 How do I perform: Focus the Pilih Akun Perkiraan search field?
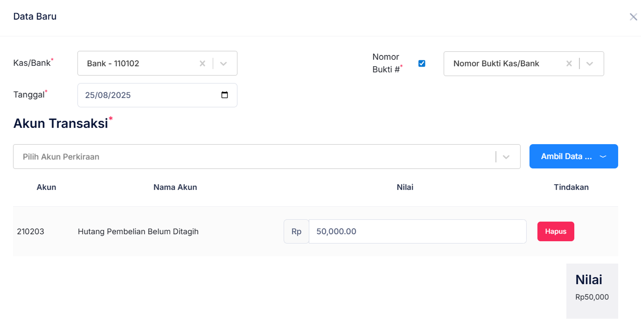click(x=252, y=157)
